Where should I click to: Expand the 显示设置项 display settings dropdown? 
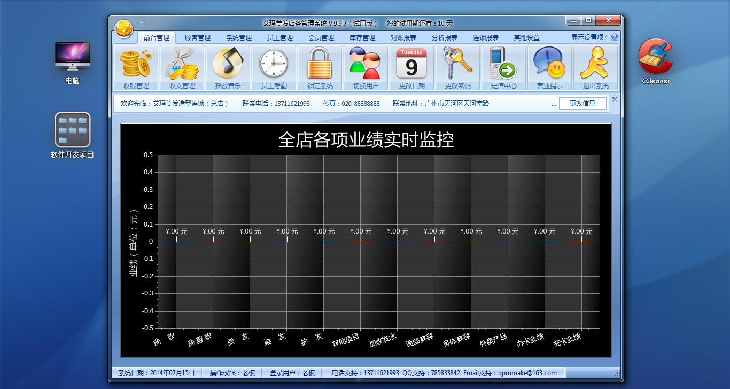[588, 38]
